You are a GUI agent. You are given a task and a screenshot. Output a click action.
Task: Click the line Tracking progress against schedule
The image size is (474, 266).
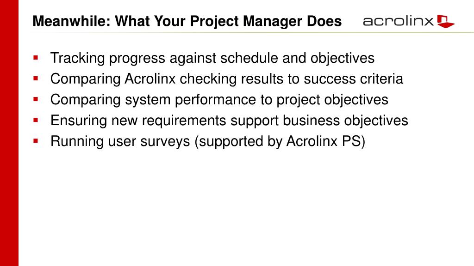point(212,58)
